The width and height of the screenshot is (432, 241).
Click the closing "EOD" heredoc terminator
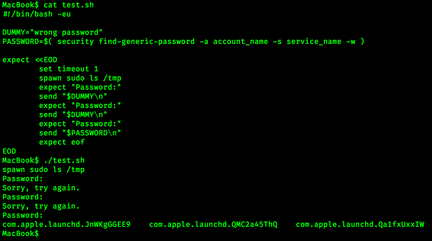(x=9, y=151)
